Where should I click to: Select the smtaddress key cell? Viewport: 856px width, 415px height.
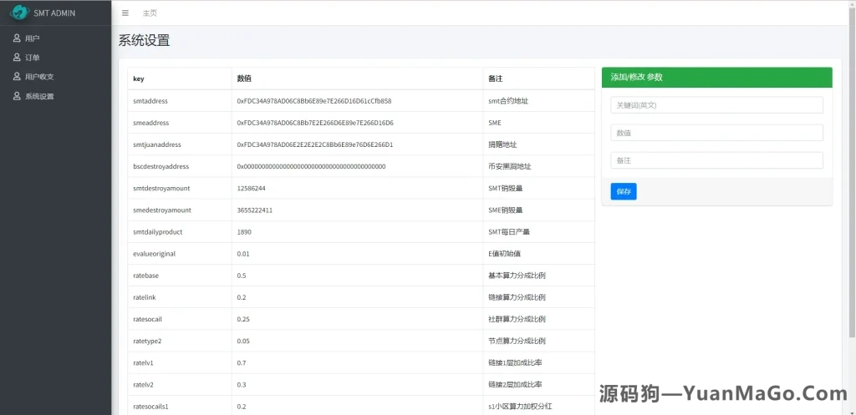point(180,101)
